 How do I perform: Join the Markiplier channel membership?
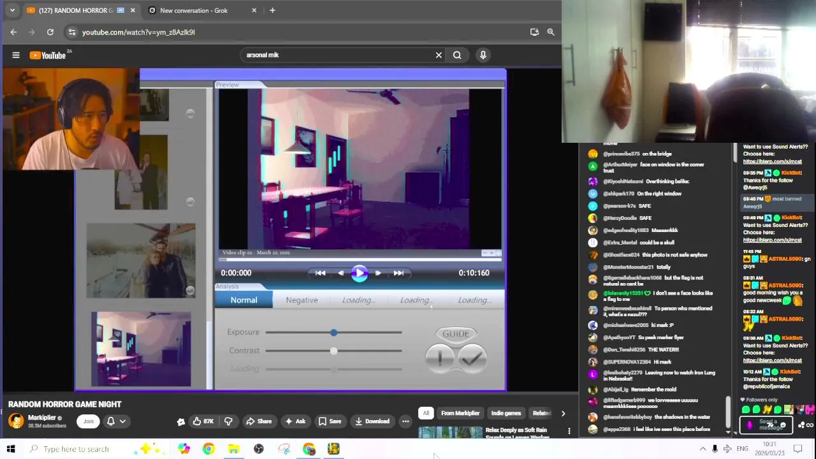[88, 421]
